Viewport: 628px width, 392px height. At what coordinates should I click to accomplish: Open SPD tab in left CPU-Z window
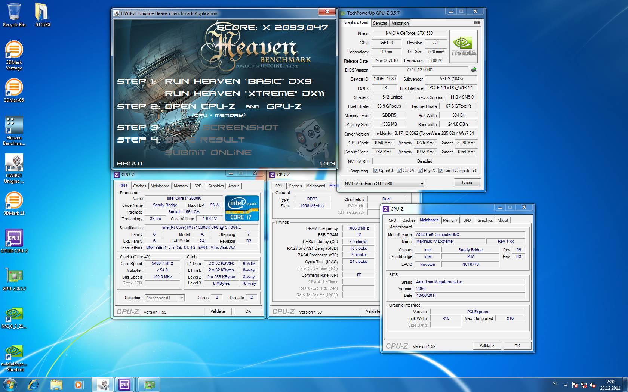coord(198,186)
